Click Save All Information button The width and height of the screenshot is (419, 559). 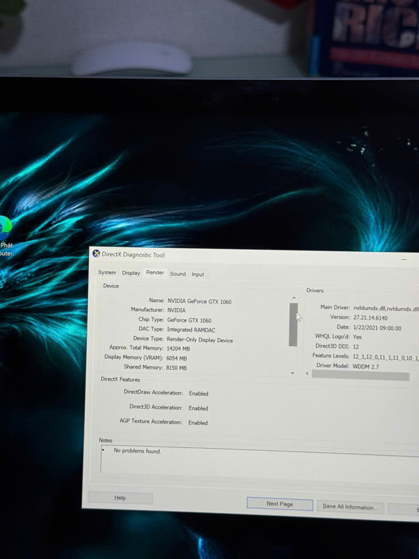coord(350,507)
